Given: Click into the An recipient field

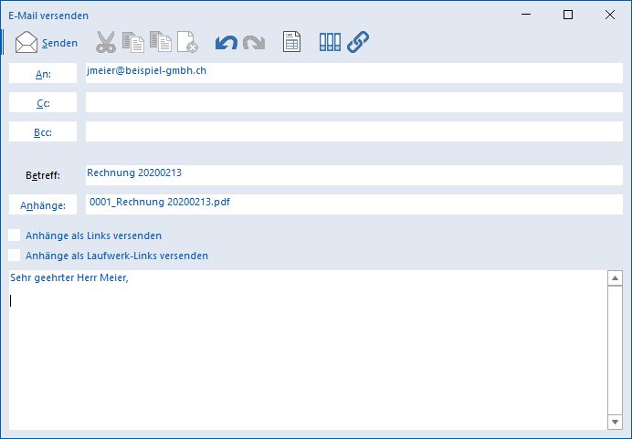Looking at the screenshot, I should pos(353,73).
